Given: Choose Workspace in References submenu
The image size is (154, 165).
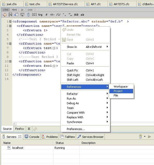Looking at the screenshot, I should (121, 87).
